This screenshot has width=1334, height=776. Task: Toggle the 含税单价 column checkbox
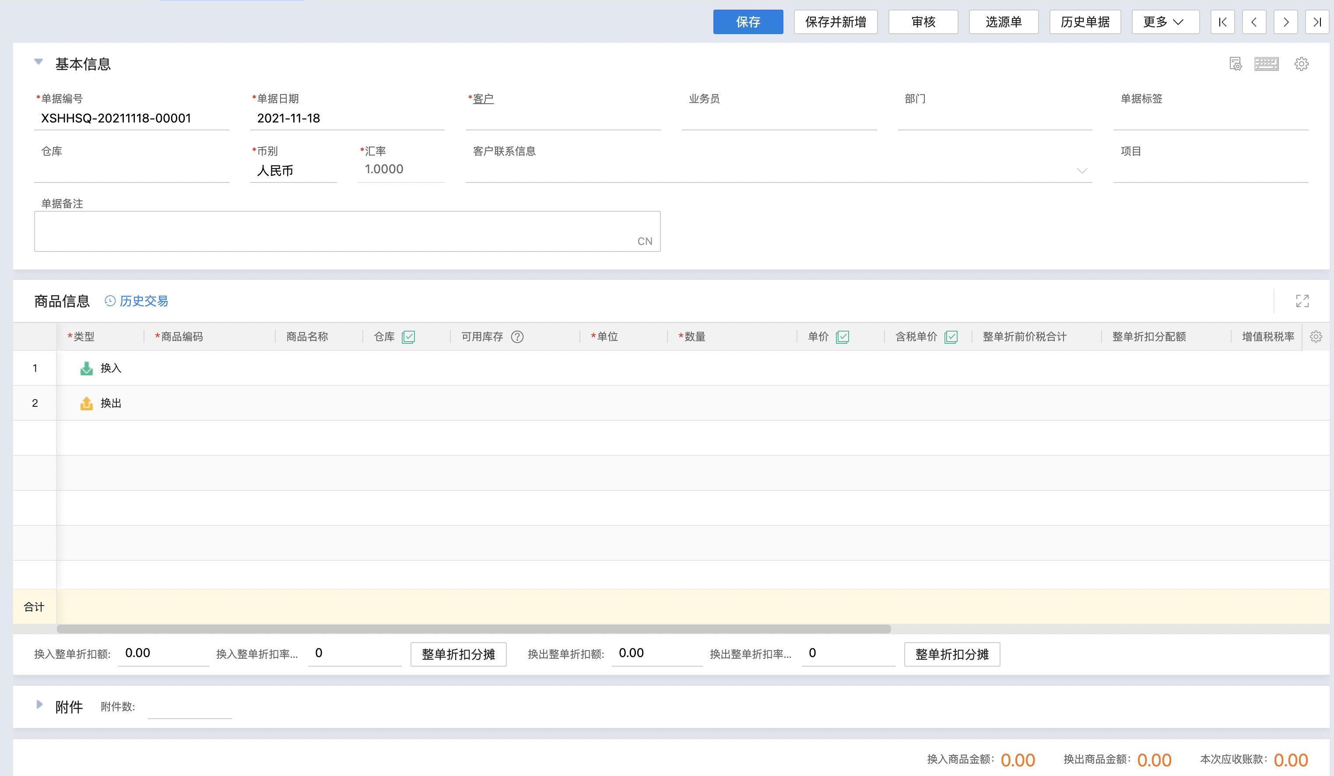(951, 336)
